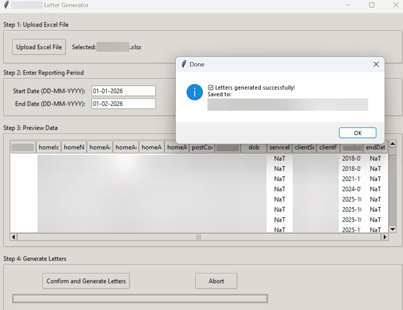This screenshot has width=403, height=310.
Task: Click the Python feather icon in main title bar
Action: 6,5
